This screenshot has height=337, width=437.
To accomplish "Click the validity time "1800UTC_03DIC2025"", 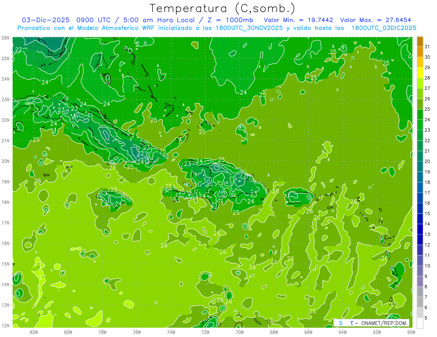I will tap(384, 28).
